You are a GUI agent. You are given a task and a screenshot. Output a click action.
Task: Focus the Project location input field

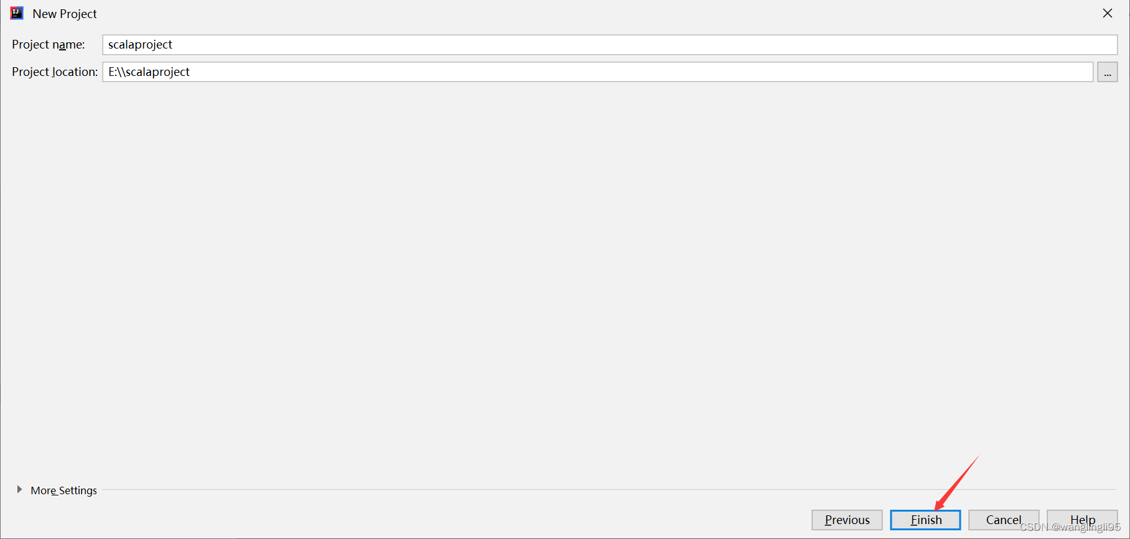tap(598, 72)
